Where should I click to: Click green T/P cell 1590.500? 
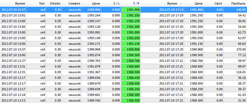pos(131,55)
